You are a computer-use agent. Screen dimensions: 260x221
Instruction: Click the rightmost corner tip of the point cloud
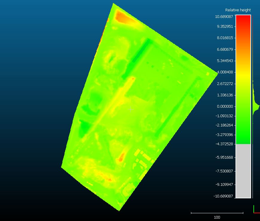click(217, 72)
